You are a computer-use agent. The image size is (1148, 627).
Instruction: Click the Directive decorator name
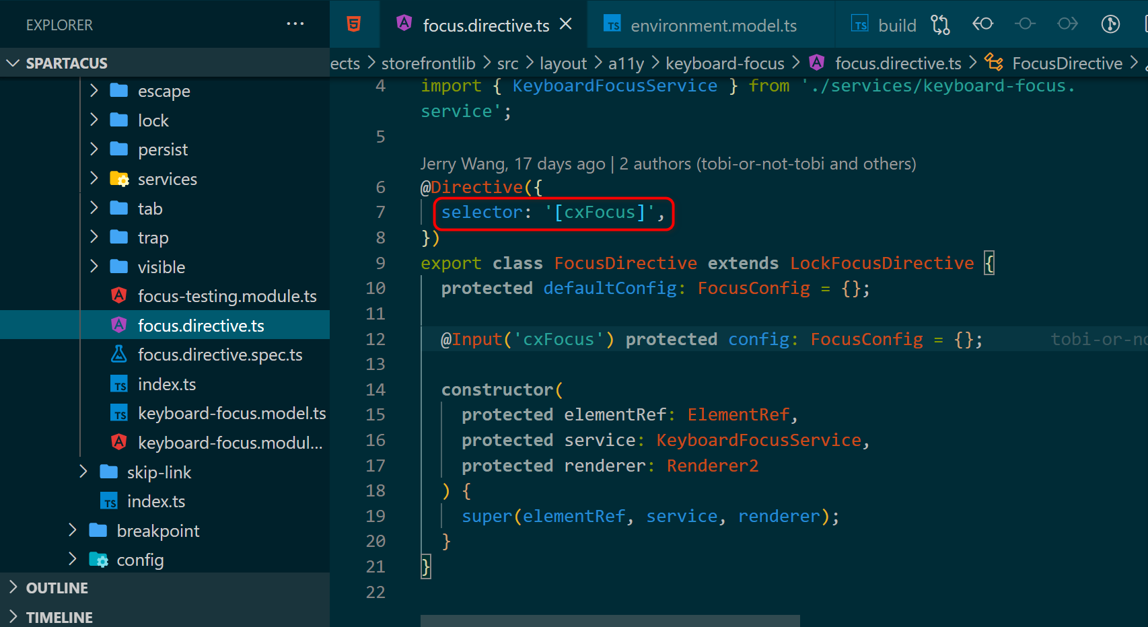(476, 187)
